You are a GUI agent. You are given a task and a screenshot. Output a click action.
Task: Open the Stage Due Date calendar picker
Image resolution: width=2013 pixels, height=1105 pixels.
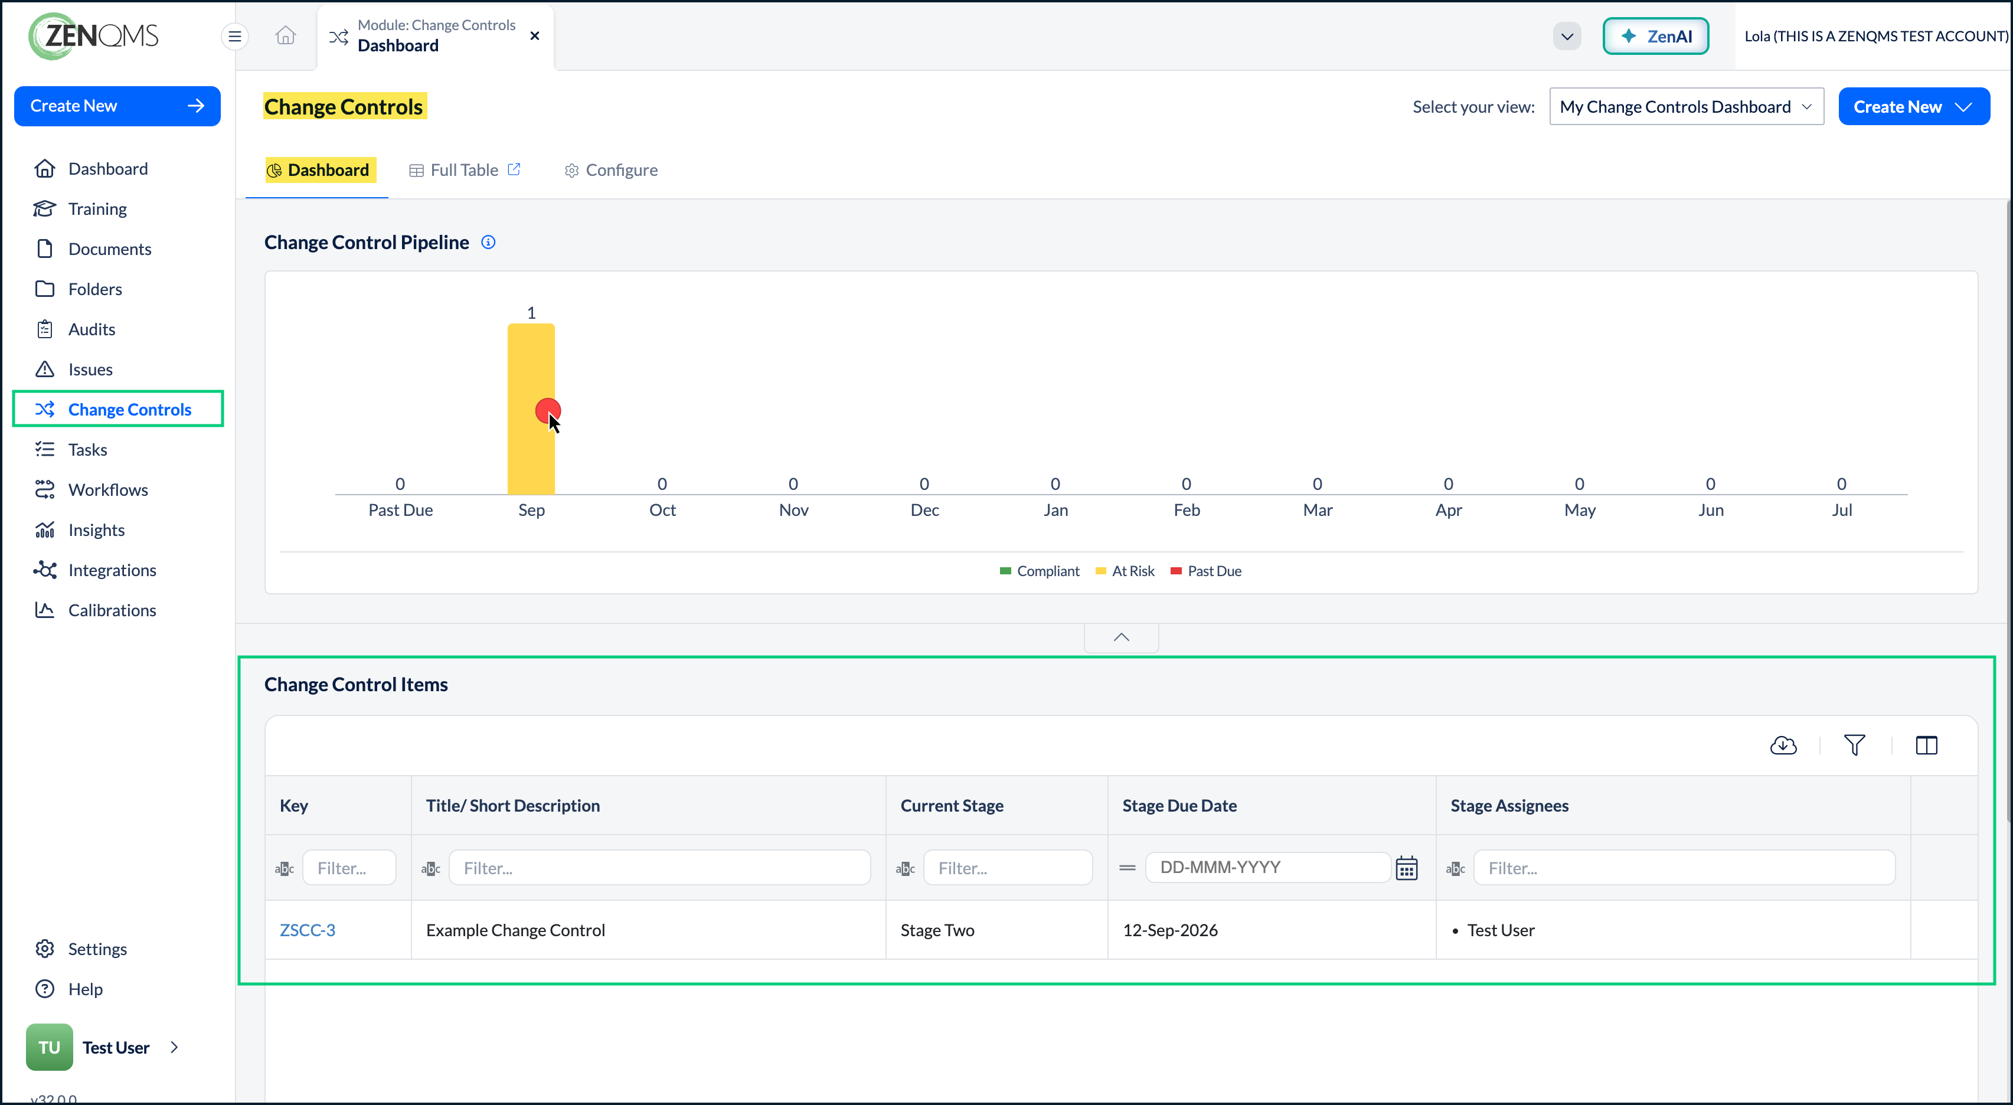[x=1407, y=868]
